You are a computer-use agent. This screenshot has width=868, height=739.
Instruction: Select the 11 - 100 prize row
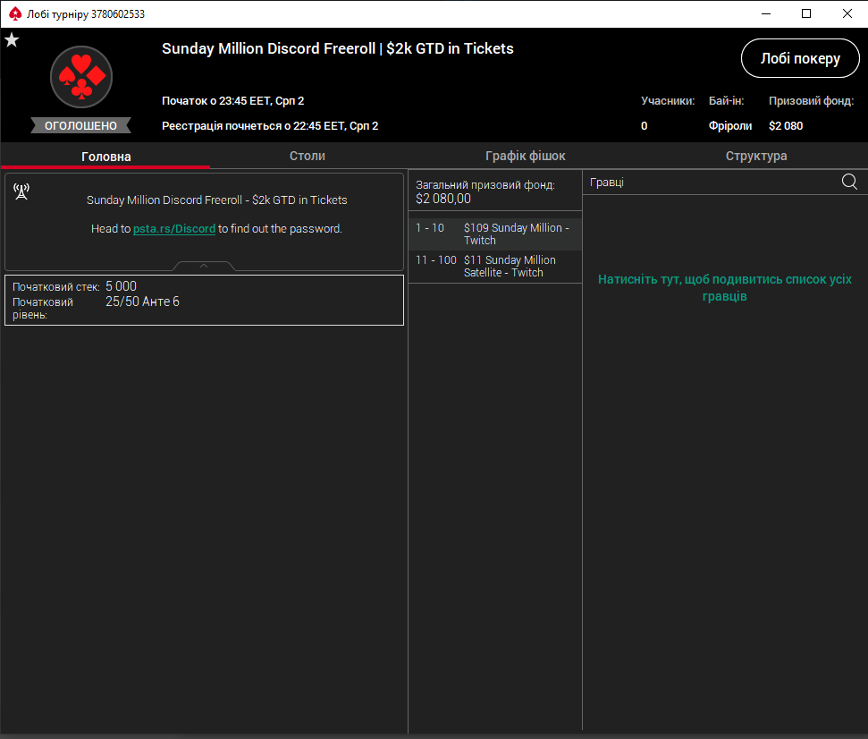pos(495,267)
